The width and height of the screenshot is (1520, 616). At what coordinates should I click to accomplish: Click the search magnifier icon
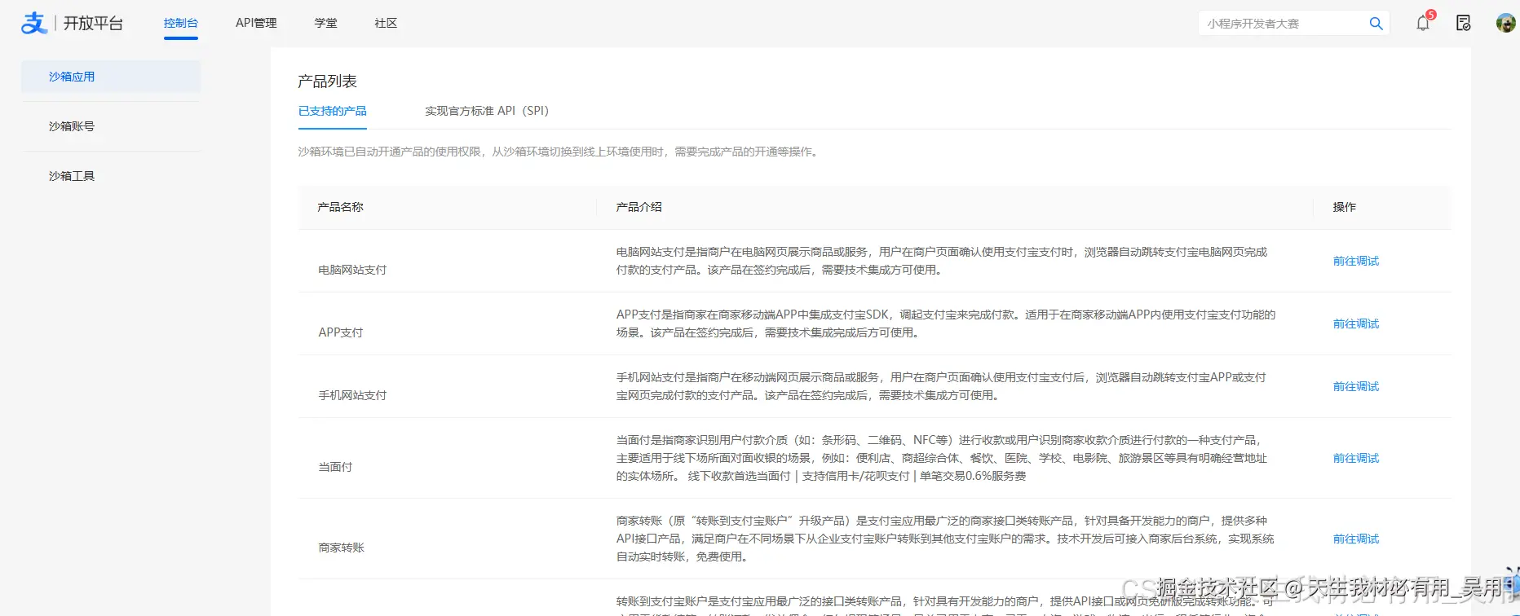[x=1376, y=24]
